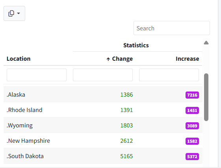Click the ascending sort arrow on Change
The image size is (221, 168).
(x=108, y=59)
